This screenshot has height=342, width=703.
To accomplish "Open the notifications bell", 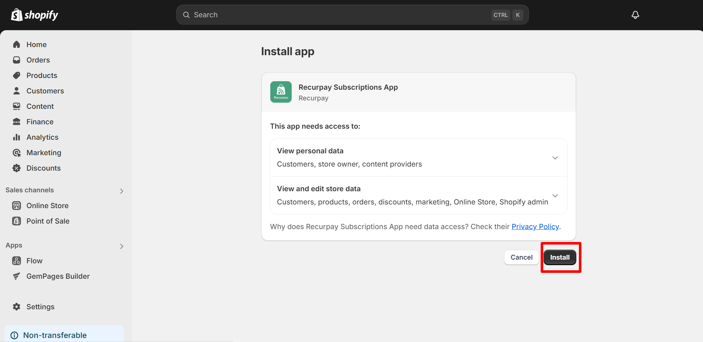I will point(635,15).
